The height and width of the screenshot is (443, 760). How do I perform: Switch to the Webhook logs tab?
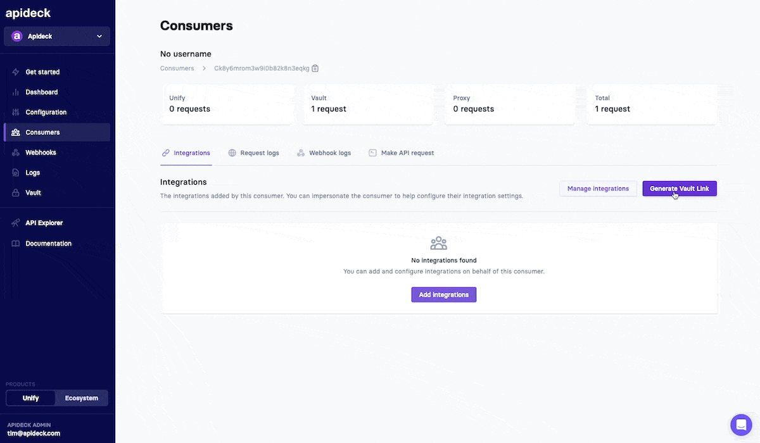[324, 153]
